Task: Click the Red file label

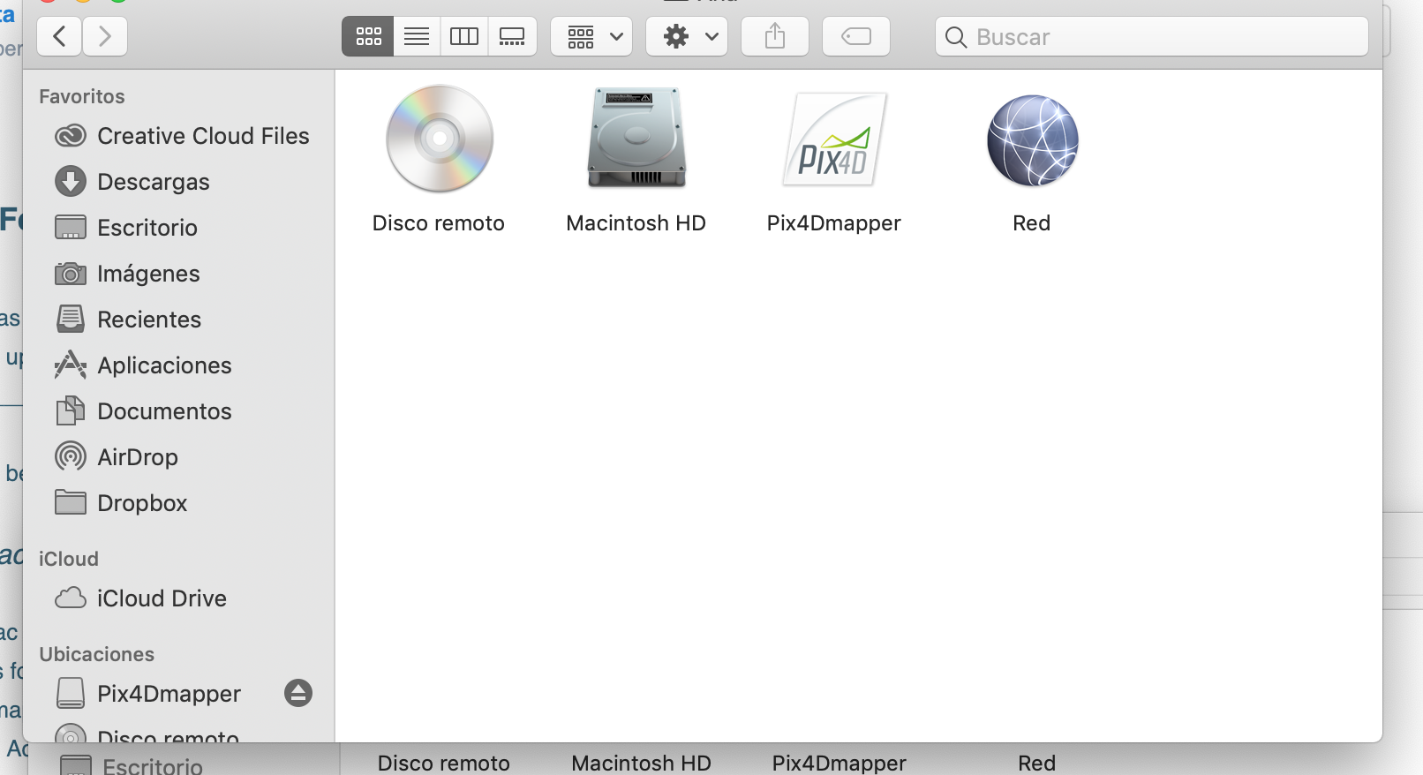Action: pyautogui.click(x=1032, y=223)
